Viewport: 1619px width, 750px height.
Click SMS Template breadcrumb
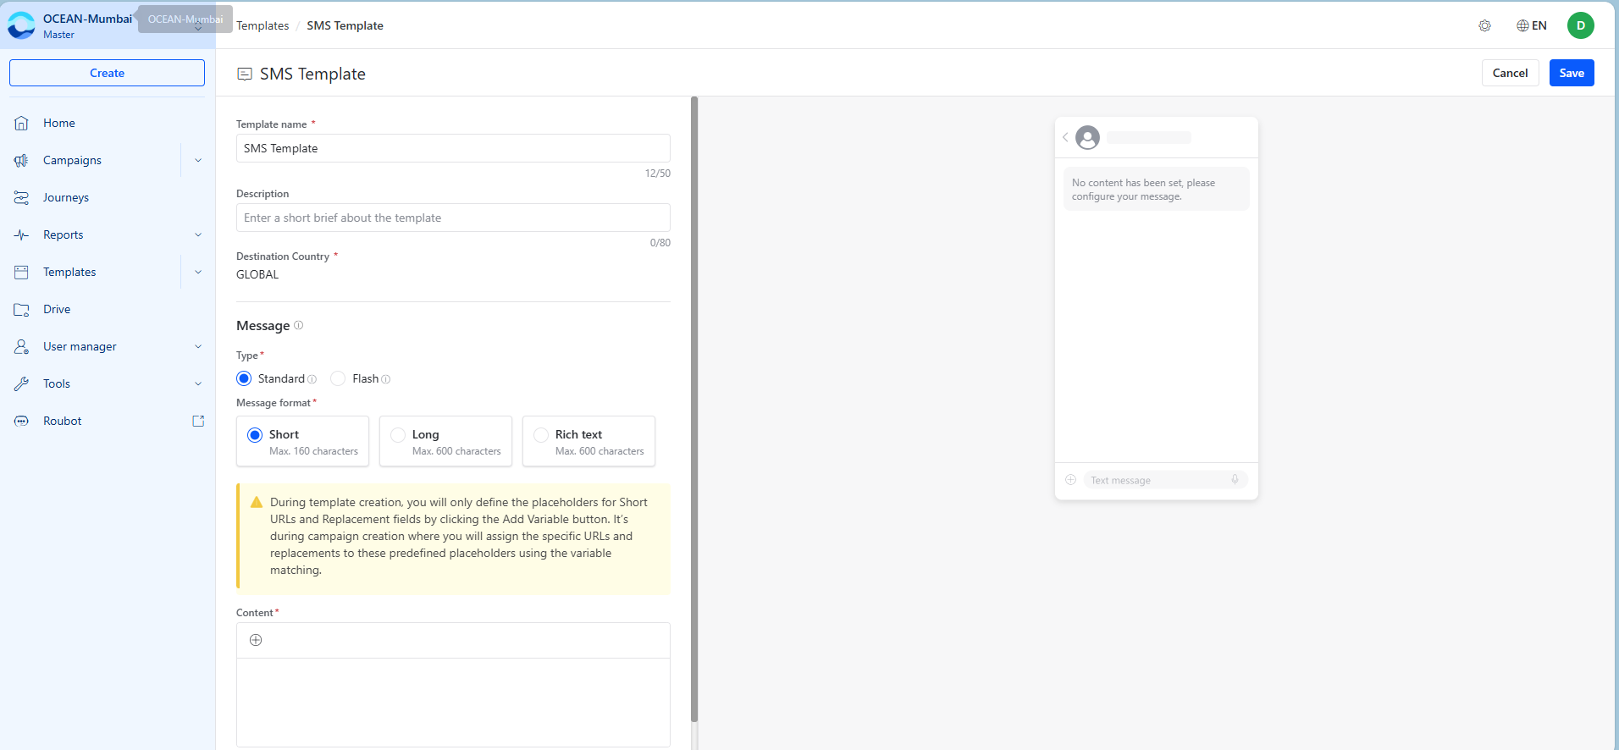(345, 25)
